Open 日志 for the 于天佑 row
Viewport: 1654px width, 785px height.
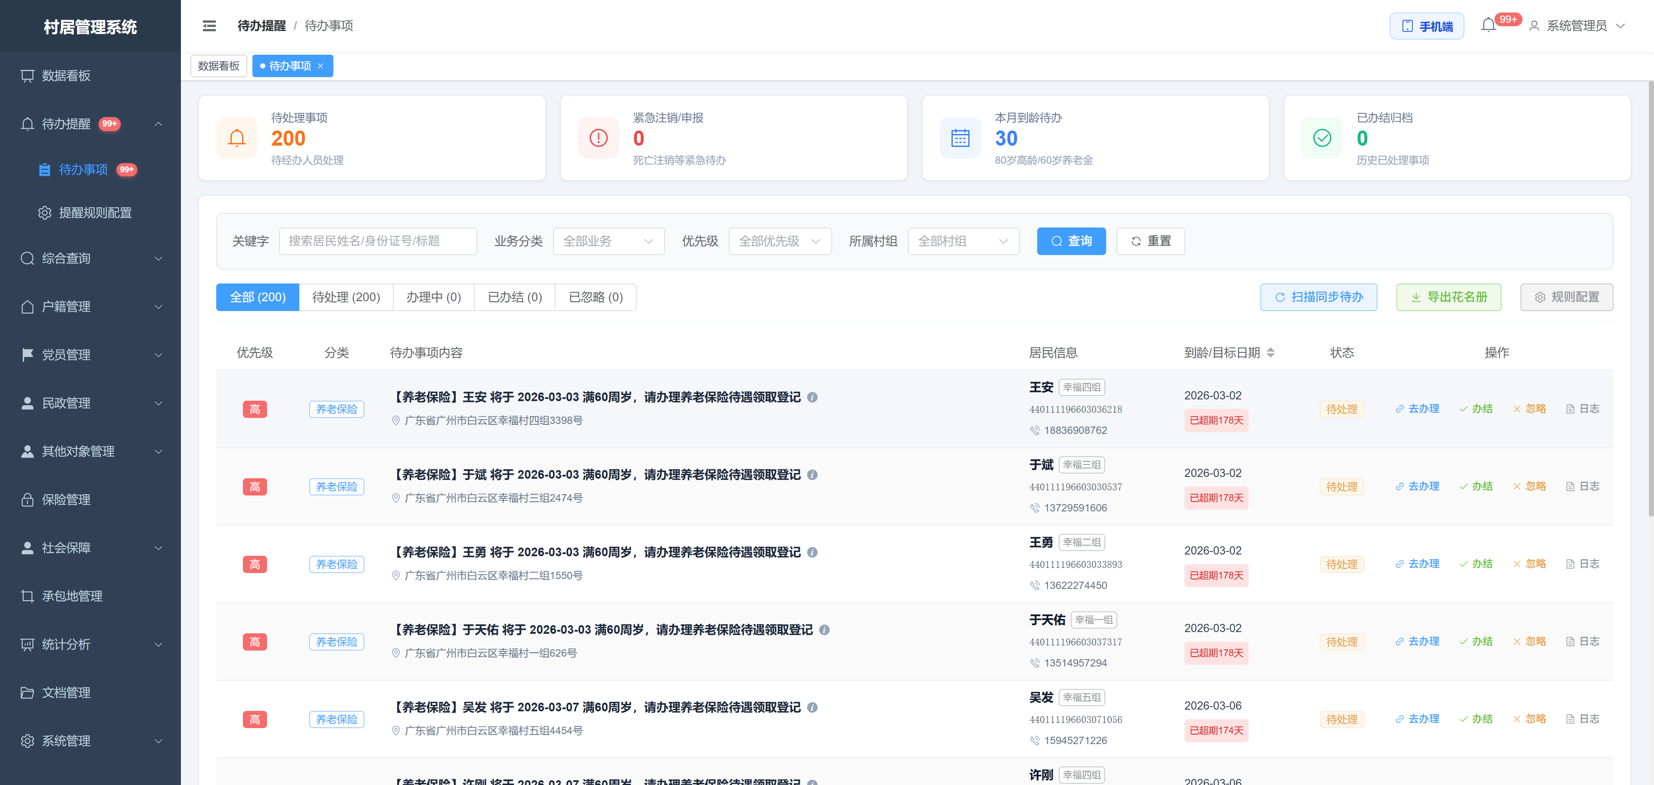[1583, 642]
